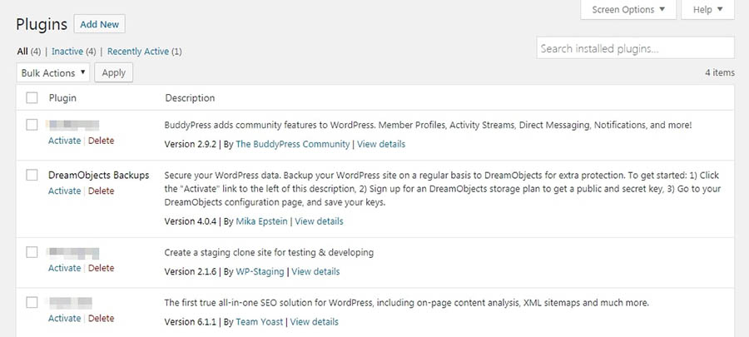View details for version 4.0.4 plugin
Image resolution: width=749 pixels, height=337 pixels.
(x=319, y=221)
